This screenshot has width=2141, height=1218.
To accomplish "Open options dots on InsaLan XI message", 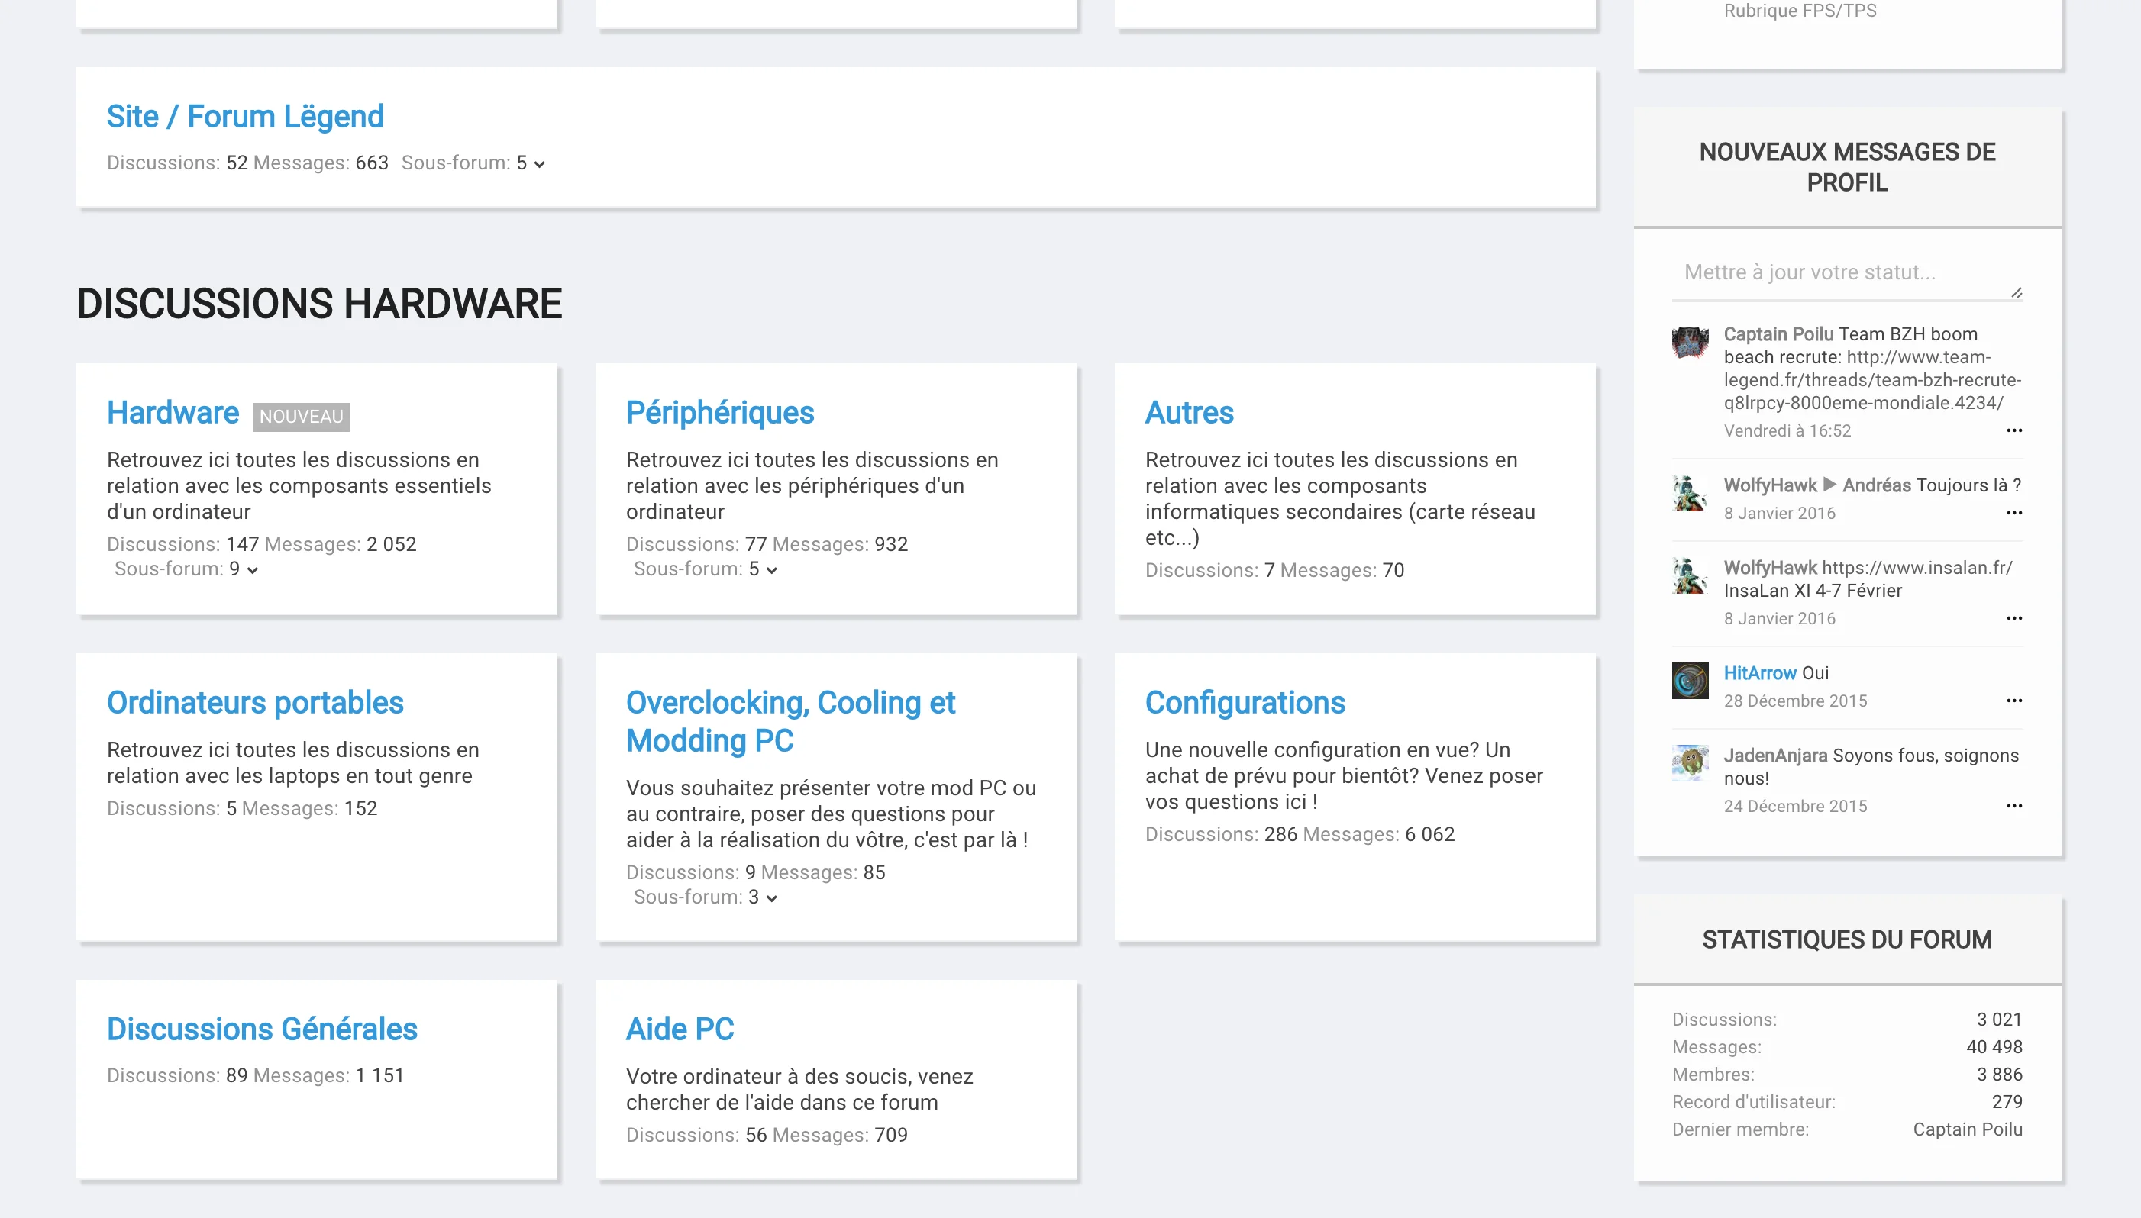I will (x=2013, y=619).
